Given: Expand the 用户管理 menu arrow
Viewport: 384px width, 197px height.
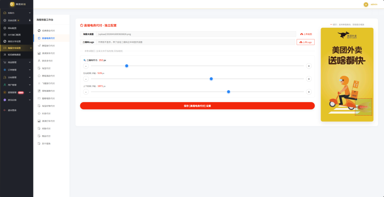Looking at the screenshot, I should pos(30,85).
